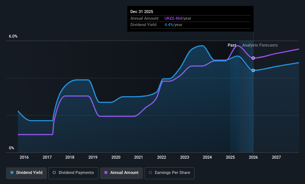Toggle the Annual Amount legend button
The width and height of the screenshot is (305, 184).
[121, 173]
